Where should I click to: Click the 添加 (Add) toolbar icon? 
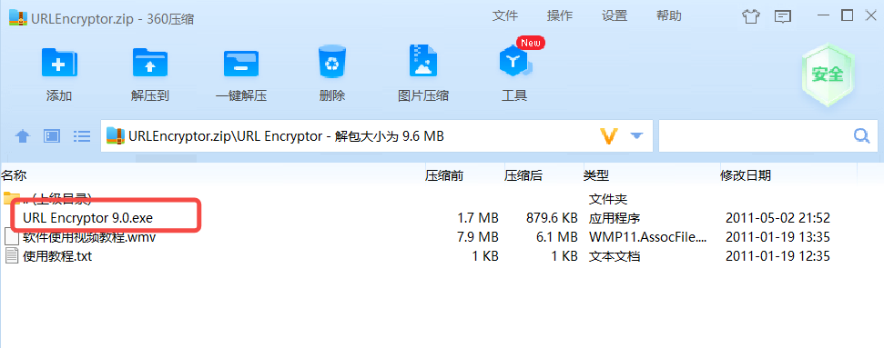point(59,62)
